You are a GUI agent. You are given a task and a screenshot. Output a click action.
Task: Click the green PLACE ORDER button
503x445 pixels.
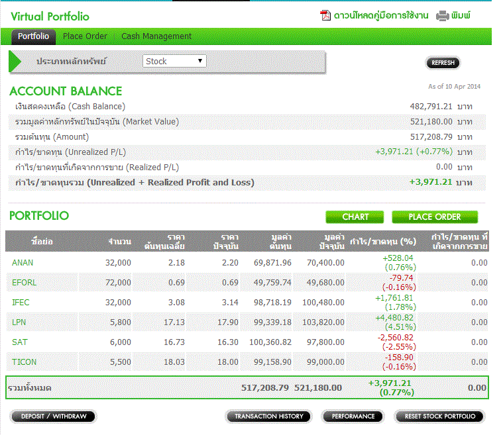click(435, 217)
